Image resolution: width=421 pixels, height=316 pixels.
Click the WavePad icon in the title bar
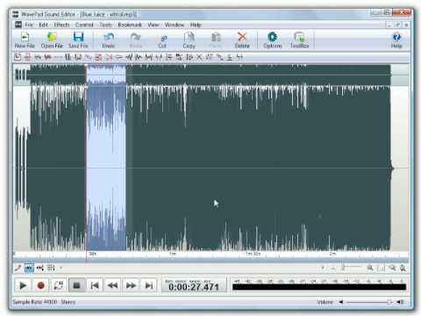(16, 14)
